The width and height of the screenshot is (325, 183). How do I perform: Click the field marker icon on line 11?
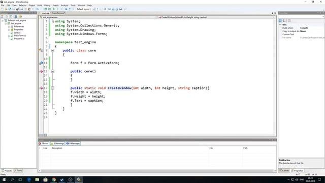click(x=41, y=63)
